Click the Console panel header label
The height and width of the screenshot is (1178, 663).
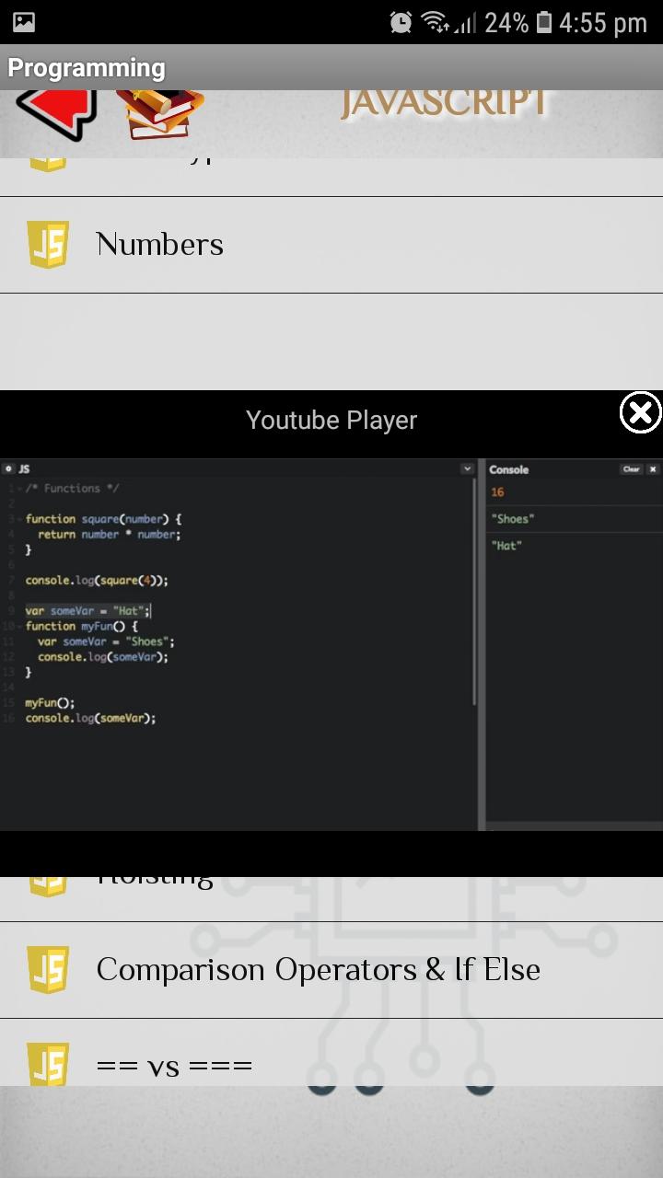click(x=508, y=469)
